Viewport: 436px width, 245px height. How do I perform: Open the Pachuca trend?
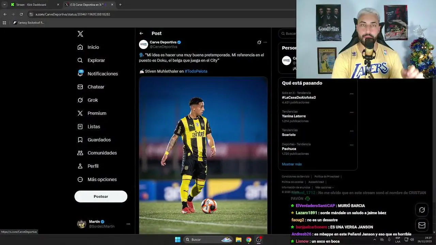(x=289, y=149)
